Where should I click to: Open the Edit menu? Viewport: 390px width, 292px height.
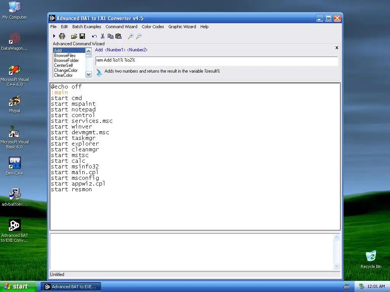tap(64, 27)
